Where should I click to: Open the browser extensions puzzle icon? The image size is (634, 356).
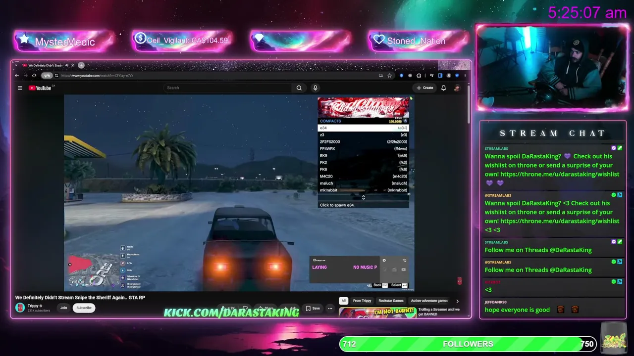pos(419,76)
